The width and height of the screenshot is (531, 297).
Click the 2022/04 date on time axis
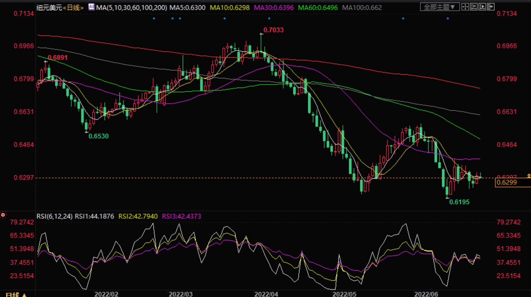coord(266,294)
